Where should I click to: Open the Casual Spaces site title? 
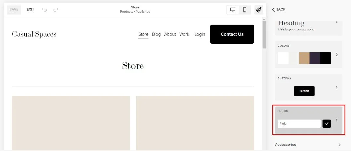34,34
